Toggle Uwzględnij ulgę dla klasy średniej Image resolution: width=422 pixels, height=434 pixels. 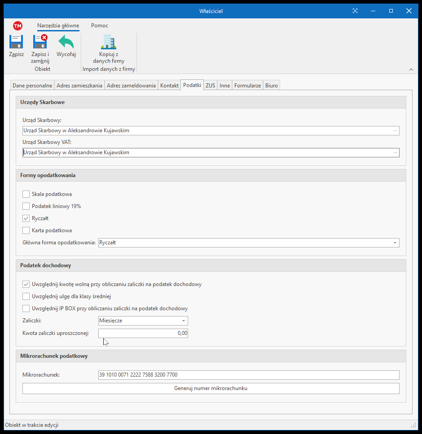point(26,296)
